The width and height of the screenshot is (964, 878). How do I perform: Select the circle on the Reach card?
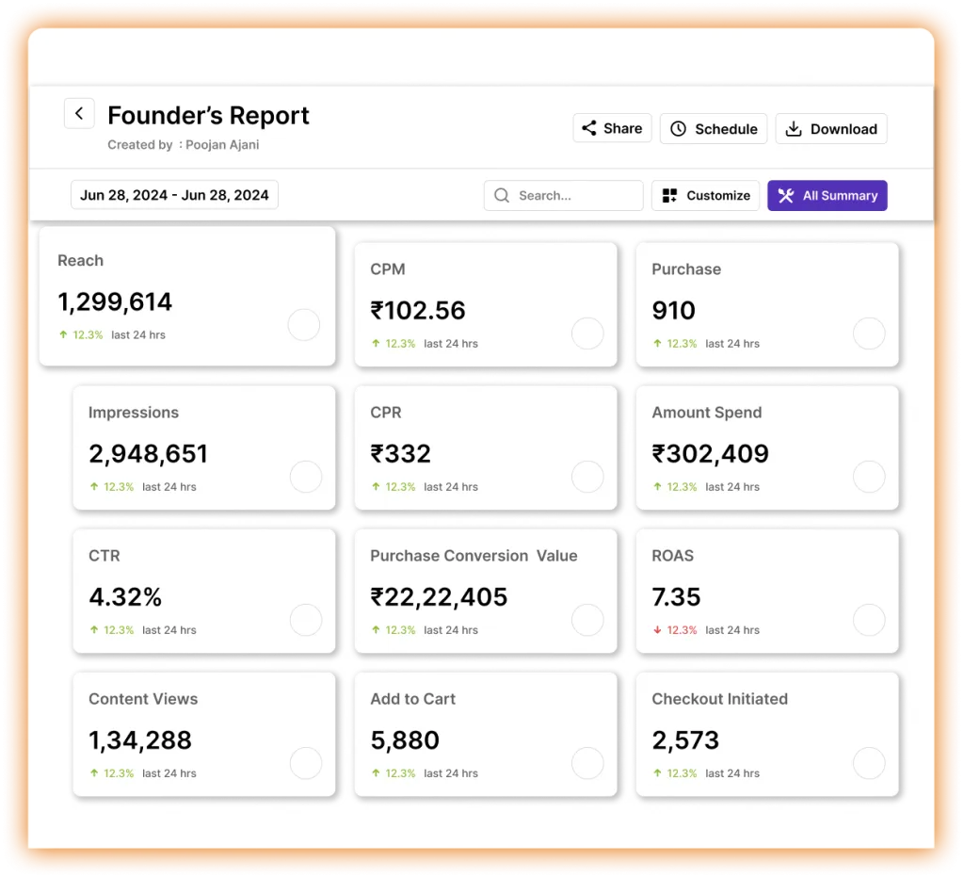[x=303, y=325]
